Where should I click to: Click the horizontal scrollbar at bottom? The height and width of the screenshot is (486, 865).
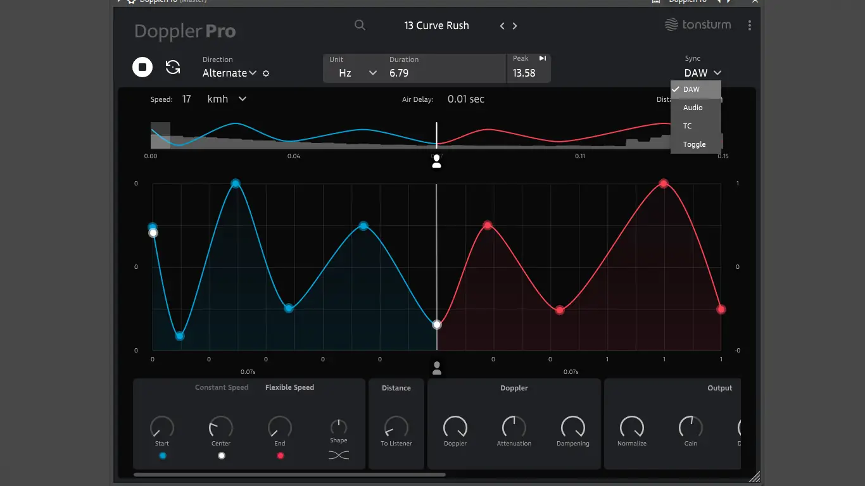point(289,475)
